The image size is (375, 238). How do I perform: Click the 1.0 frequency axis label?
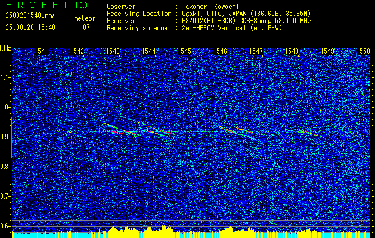(5, 107)
